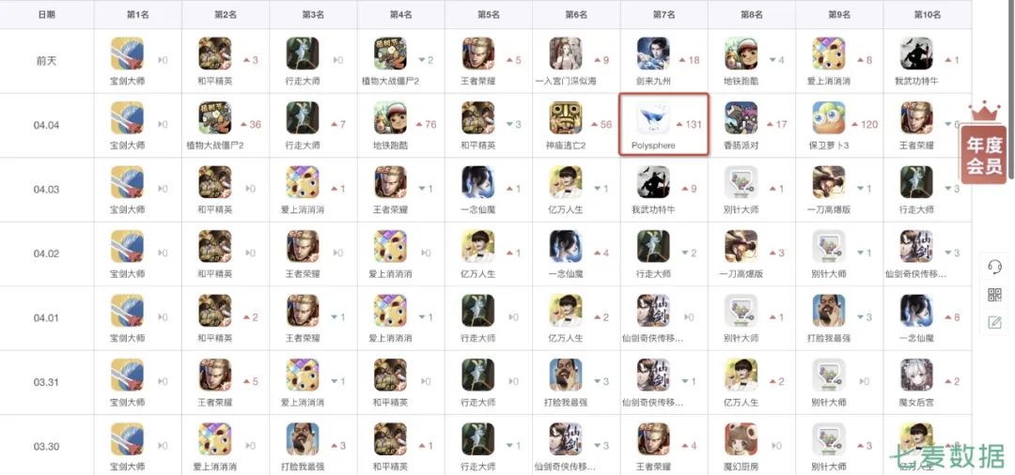
Task: Select the 日期 column header
Action: click(x=47, y=14)
